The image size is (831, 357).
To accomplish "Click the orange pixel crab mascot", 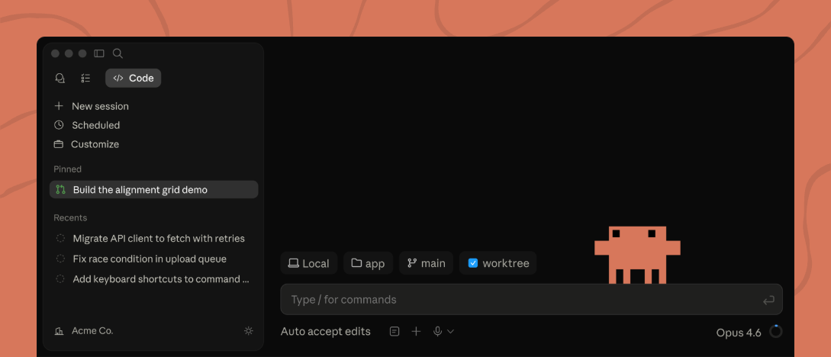I will point(637,255).
